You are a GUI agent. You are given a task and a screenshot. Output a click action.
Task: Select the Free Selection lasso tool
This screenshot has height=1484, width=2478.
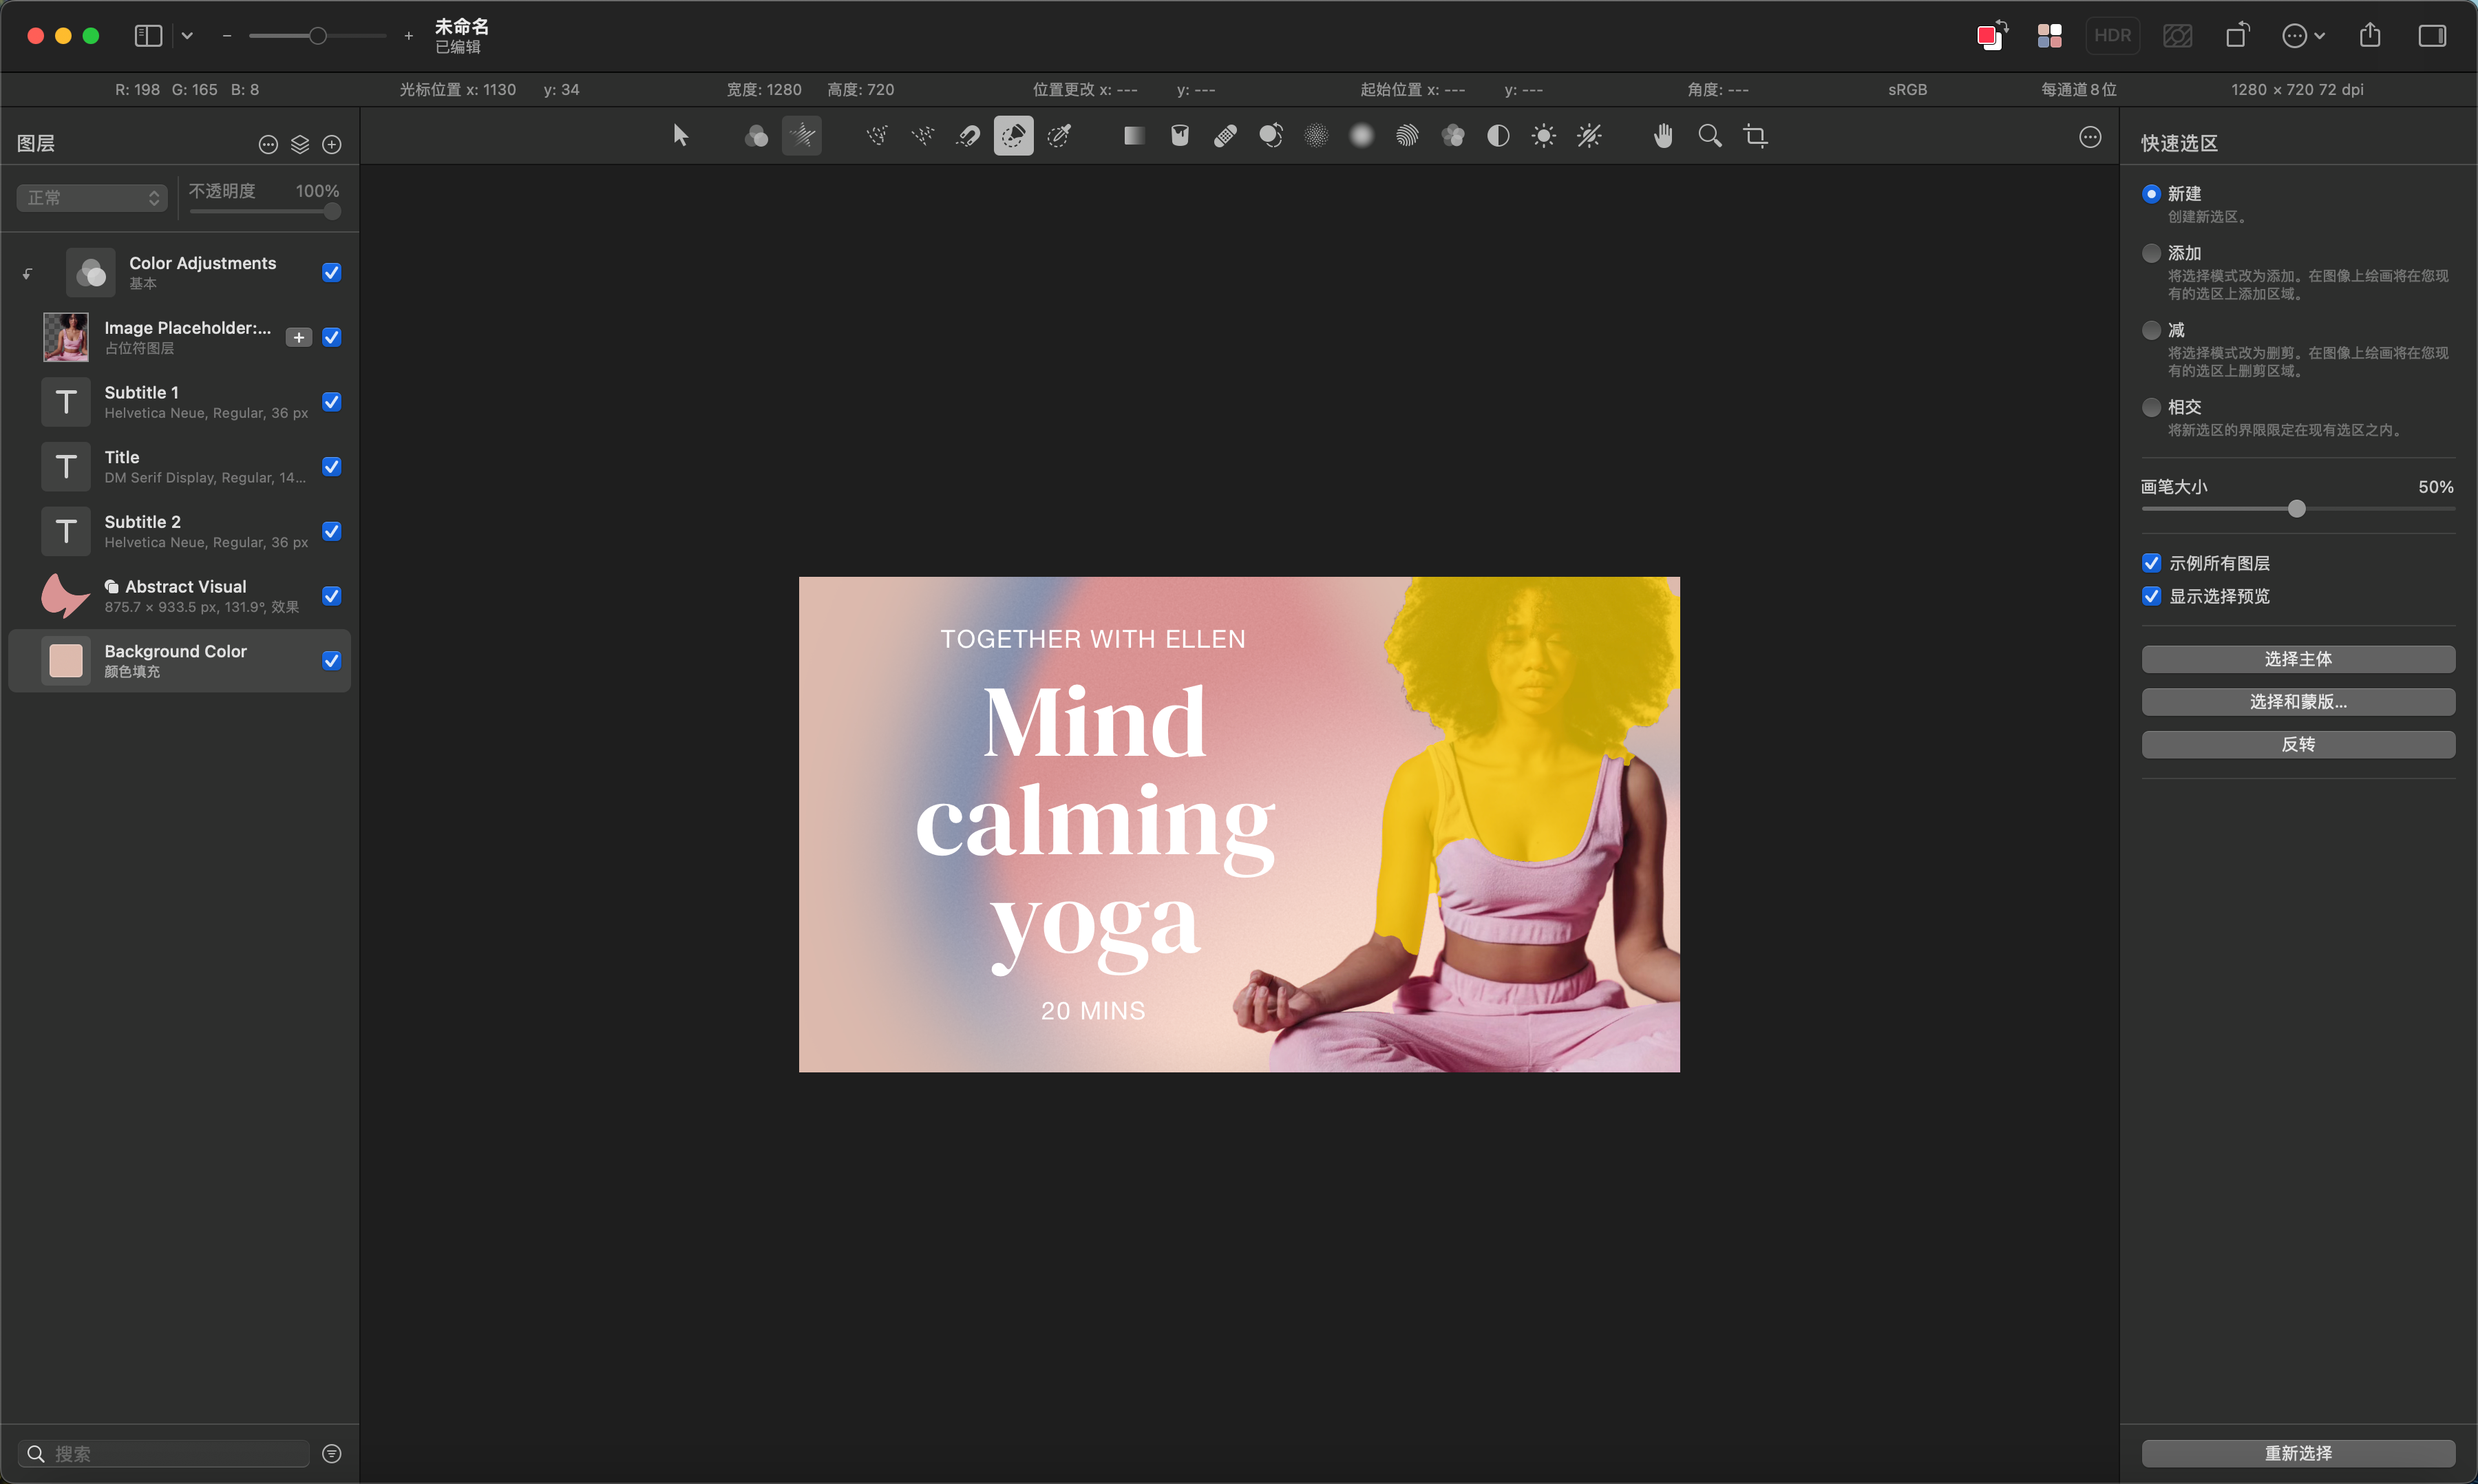[877, 135]
